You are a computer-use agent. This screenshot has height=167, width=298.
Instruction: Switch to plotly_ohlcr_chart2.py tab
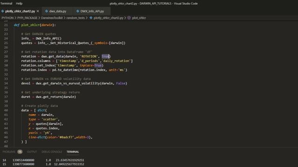20,11
